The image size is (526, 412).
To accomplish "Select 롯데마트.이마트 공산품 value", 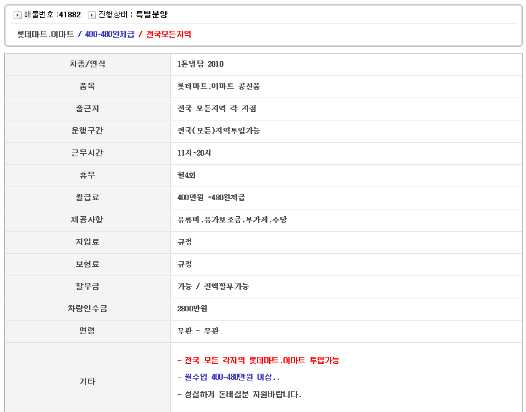I will point(218,86).
